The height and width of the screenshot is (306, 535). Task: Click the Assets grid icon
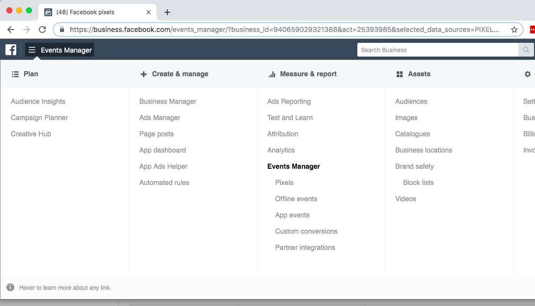click(400, 74)
